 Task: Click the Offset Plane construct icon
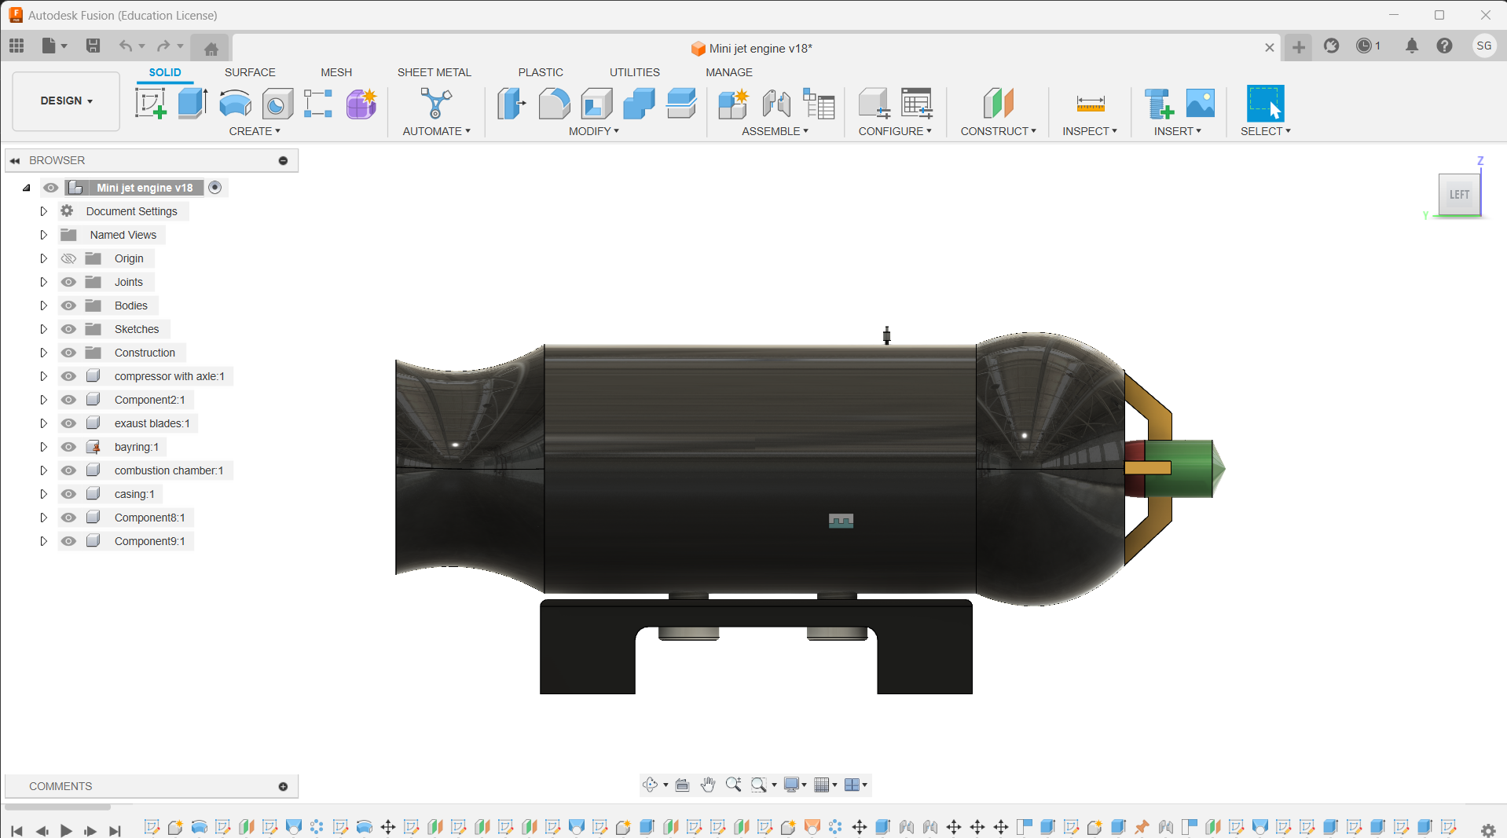point(998,104)
